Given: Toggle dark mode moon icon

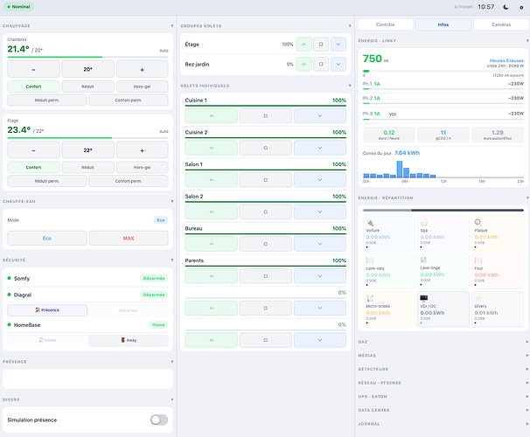Looking at the screenshot, I should pos(506,7).
